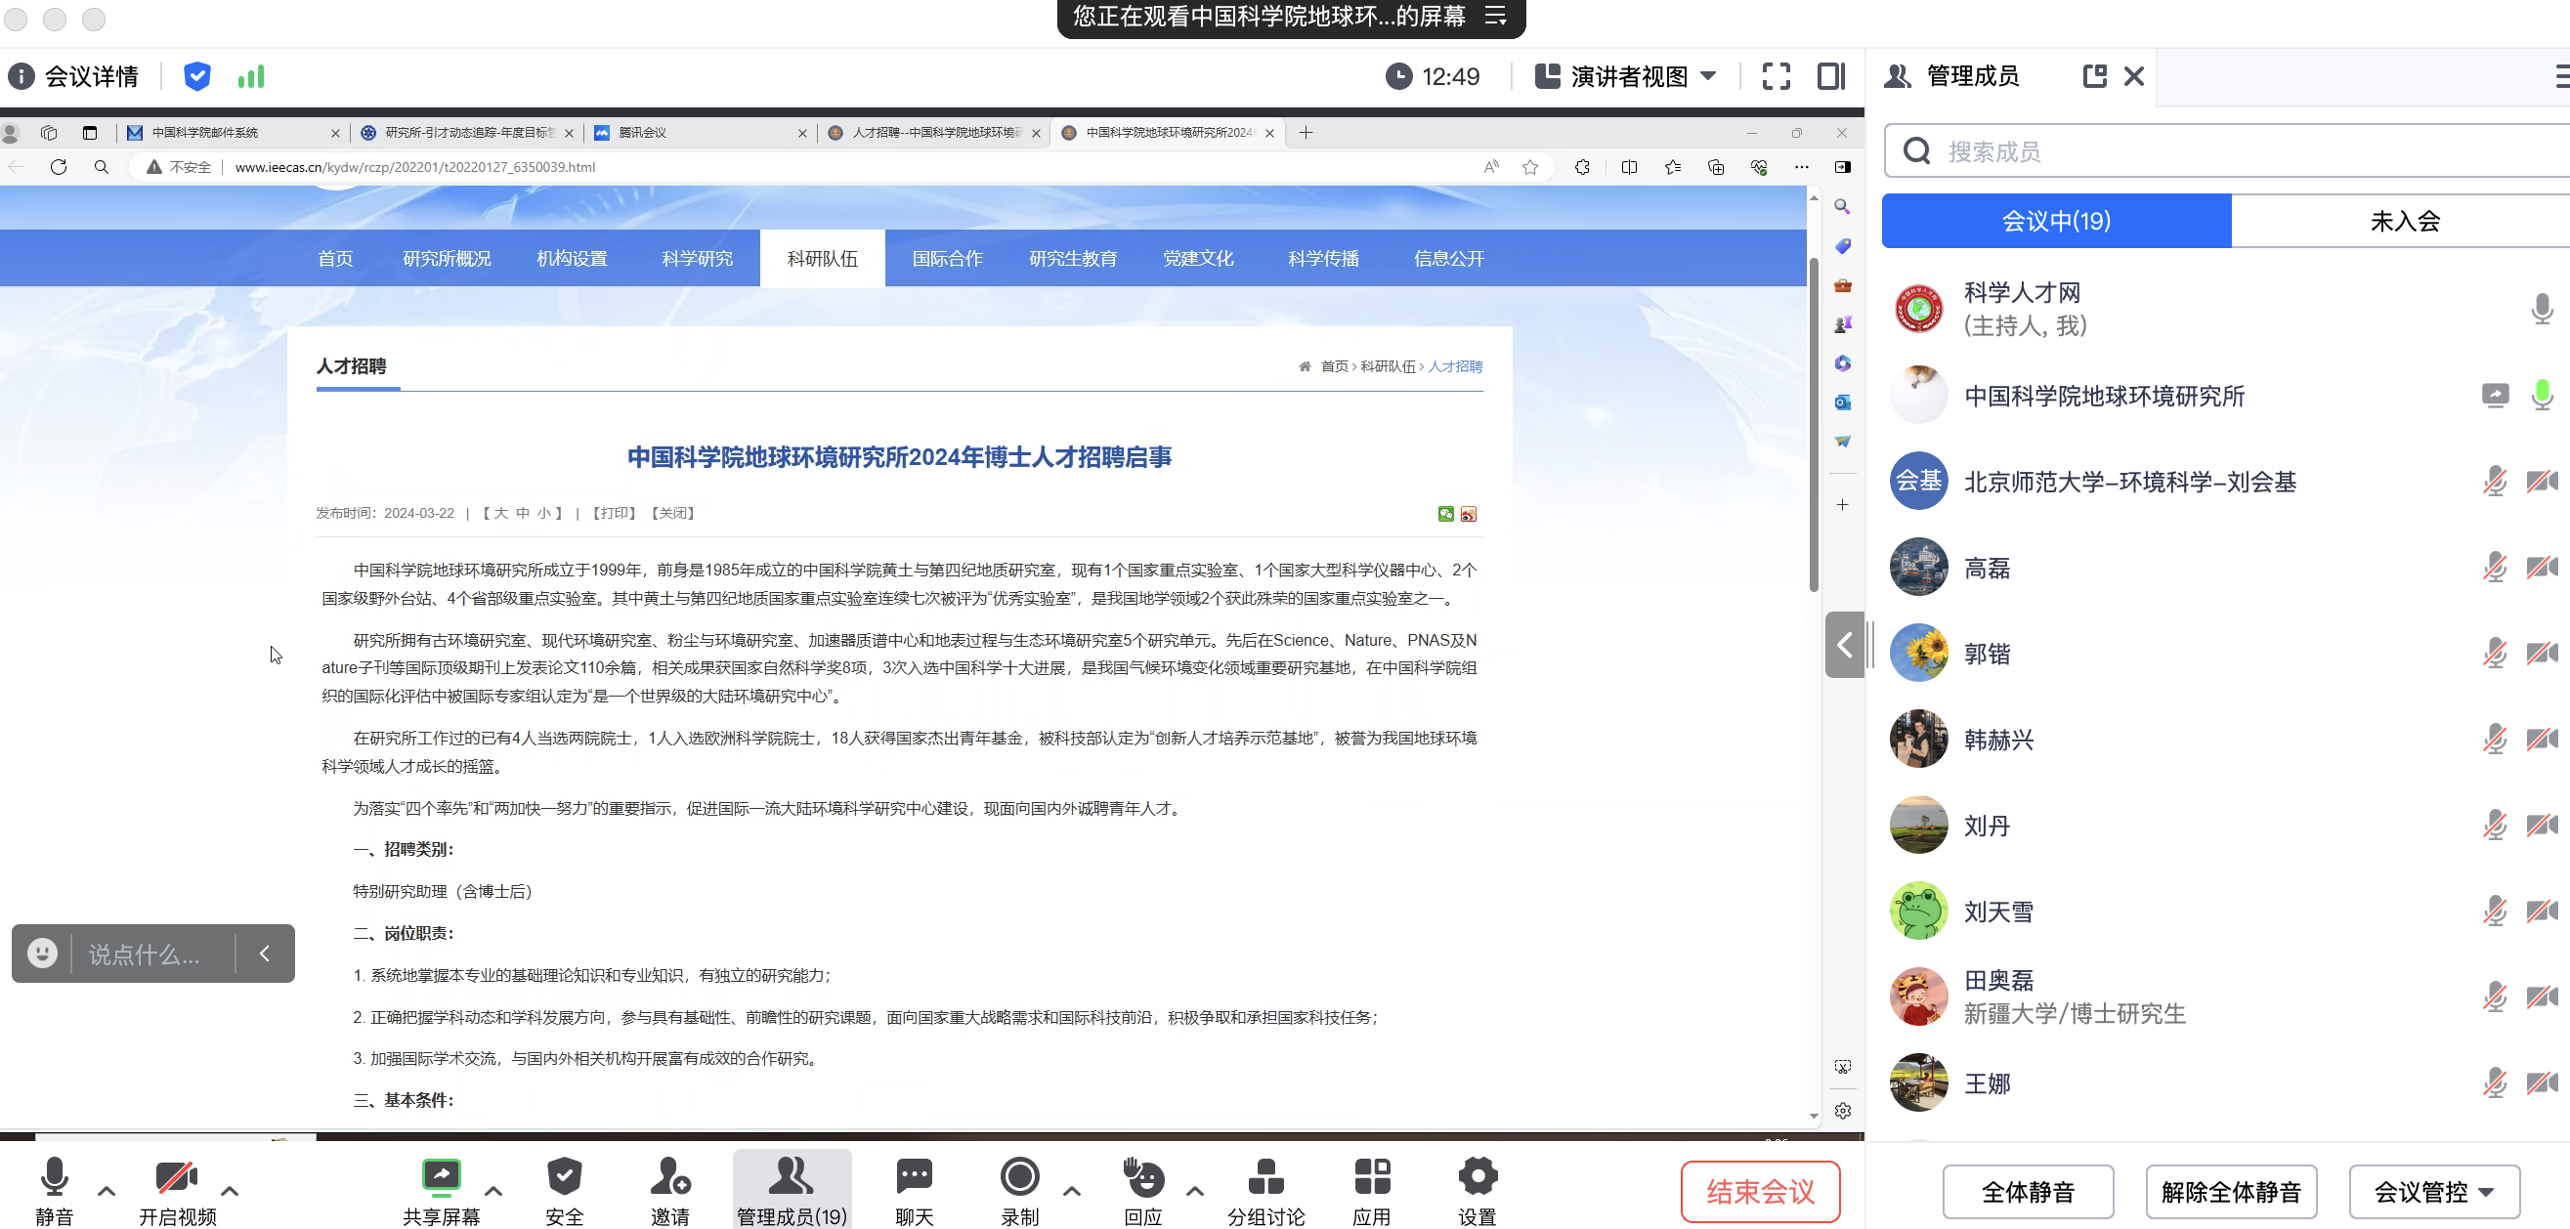Click the 打印 link on the page
The height and width of the screenshot is (1229, 2570).
coord(615,513)
